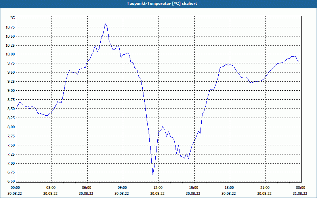Click the chart title 'Taupunkt-Temperatur [°C] skaliert'

[x=162, y=4]
